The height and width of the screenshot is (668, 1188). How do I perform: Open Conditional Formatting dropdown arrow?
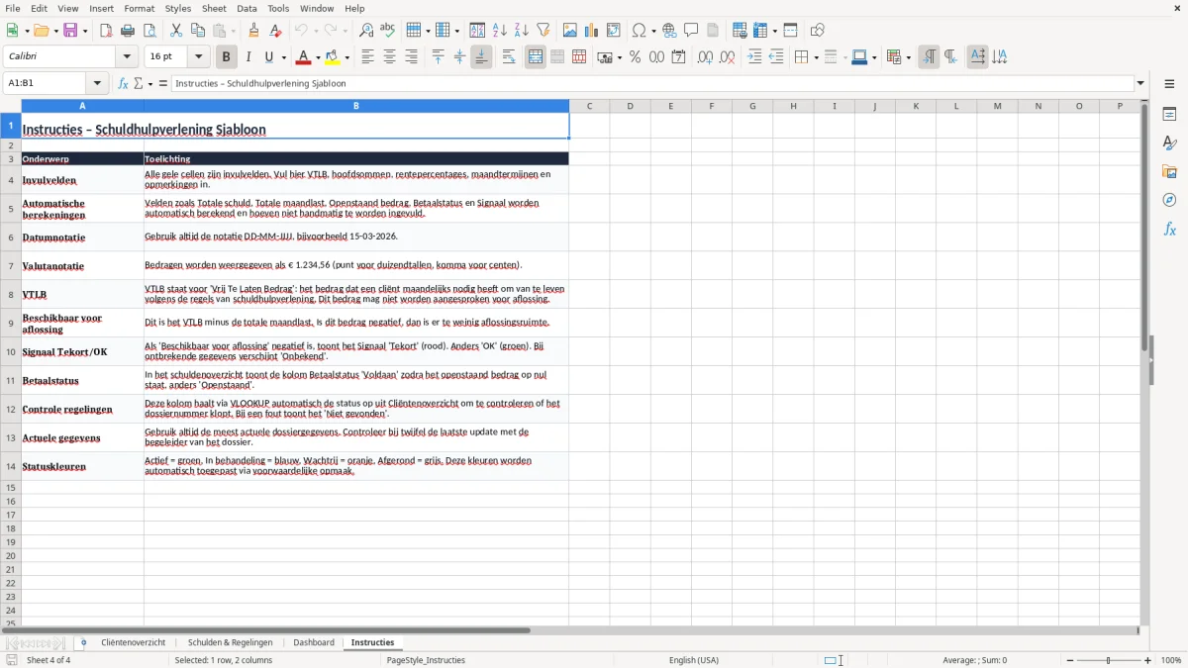tap(908, 57)
